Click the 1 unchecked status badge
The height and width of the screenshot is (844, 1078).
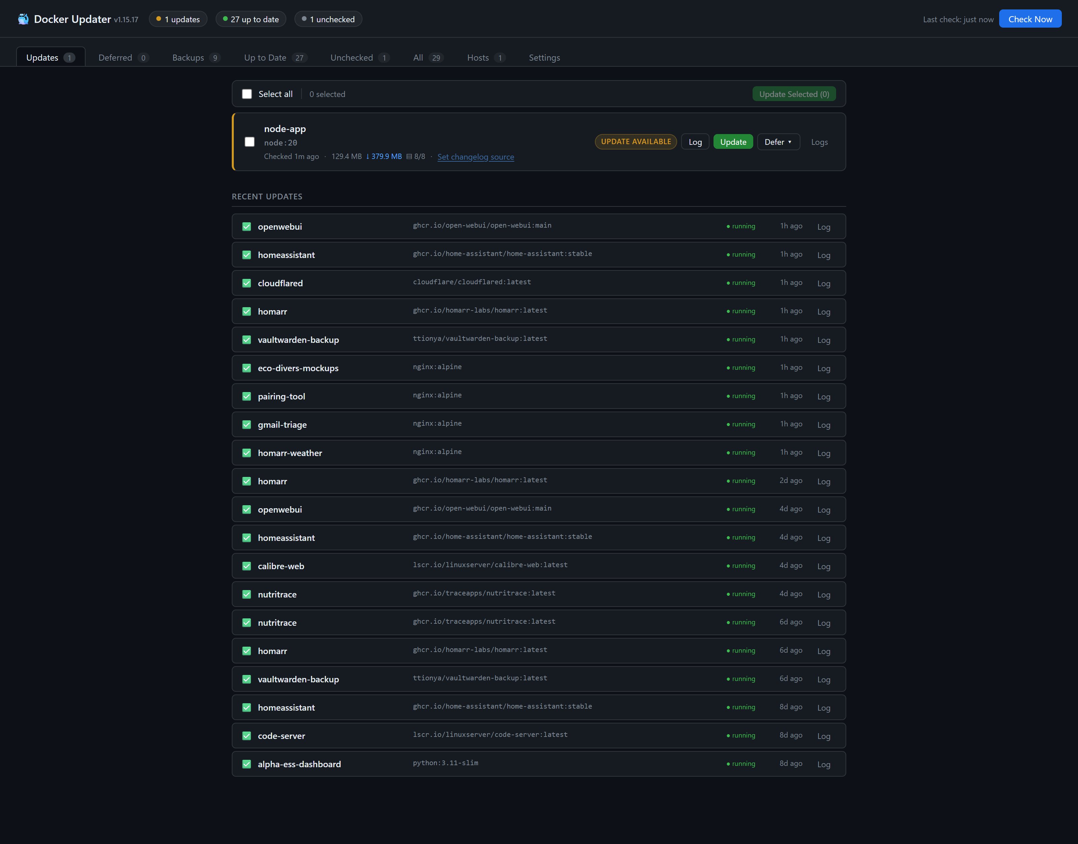(x=328, y=19)
